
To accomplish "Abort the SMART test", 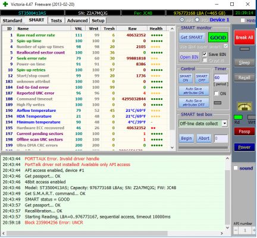I will 204,138.
